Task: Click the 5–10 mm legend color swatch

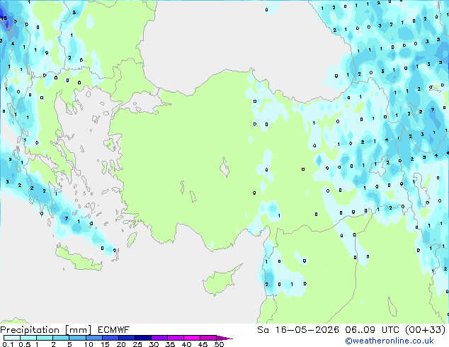Action: pyautogui.click(x=77, y=338)
